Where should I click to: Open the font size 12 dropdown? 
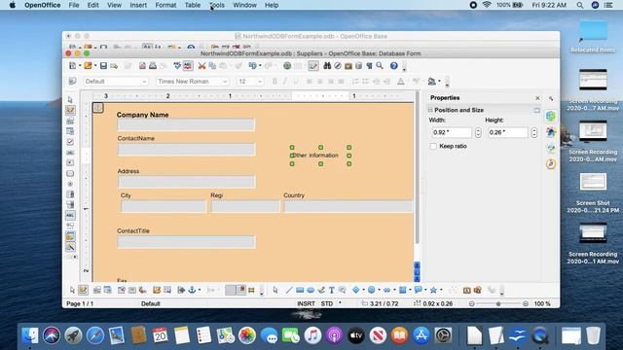click(260, 82)
